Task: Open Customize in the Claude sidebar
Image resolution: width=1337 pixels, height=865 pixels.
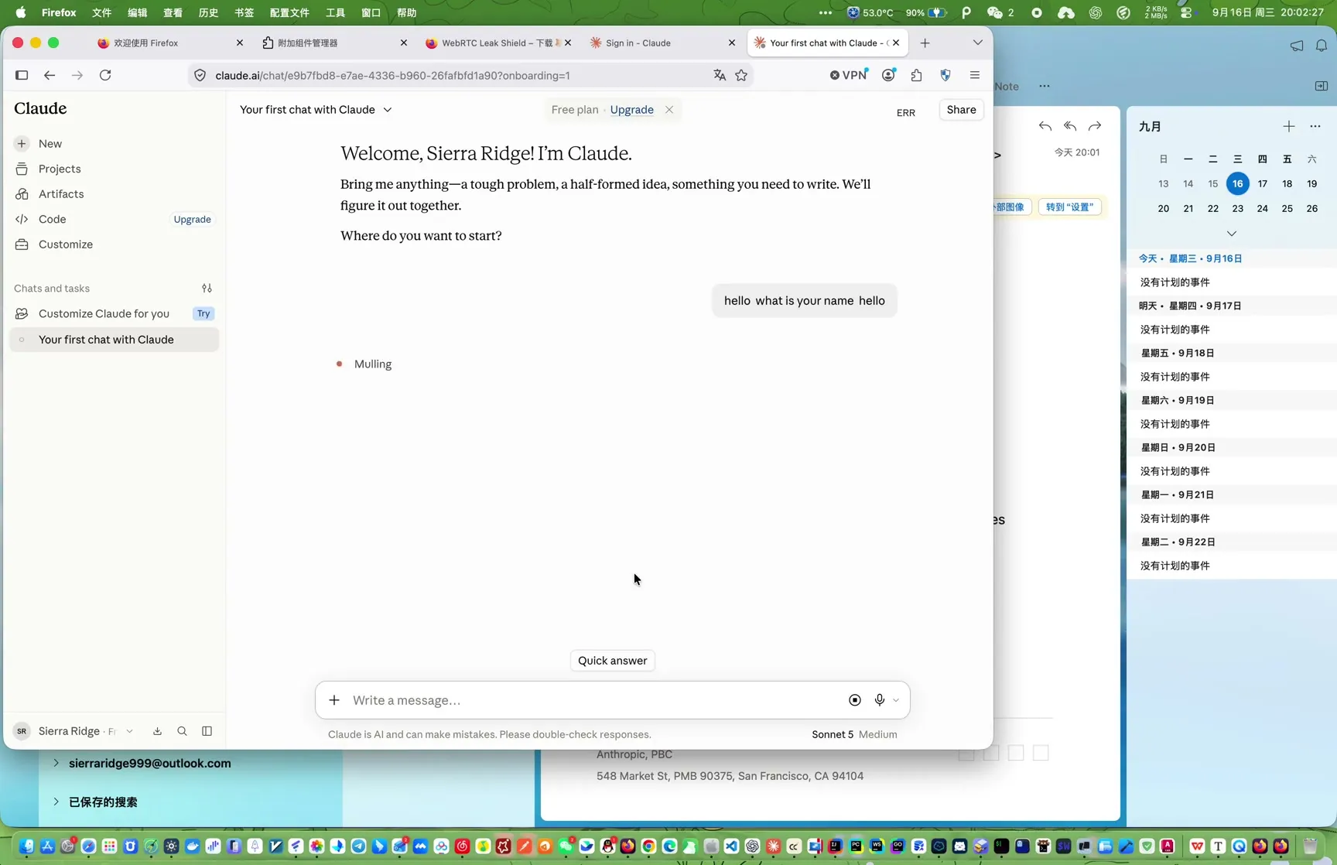Action: 115,244
